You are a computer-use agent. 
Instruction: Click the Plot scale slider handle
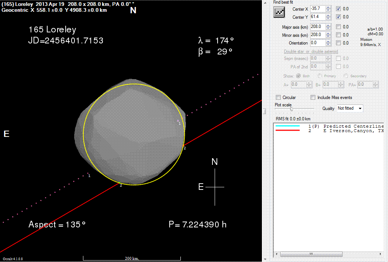pos(291,109)
